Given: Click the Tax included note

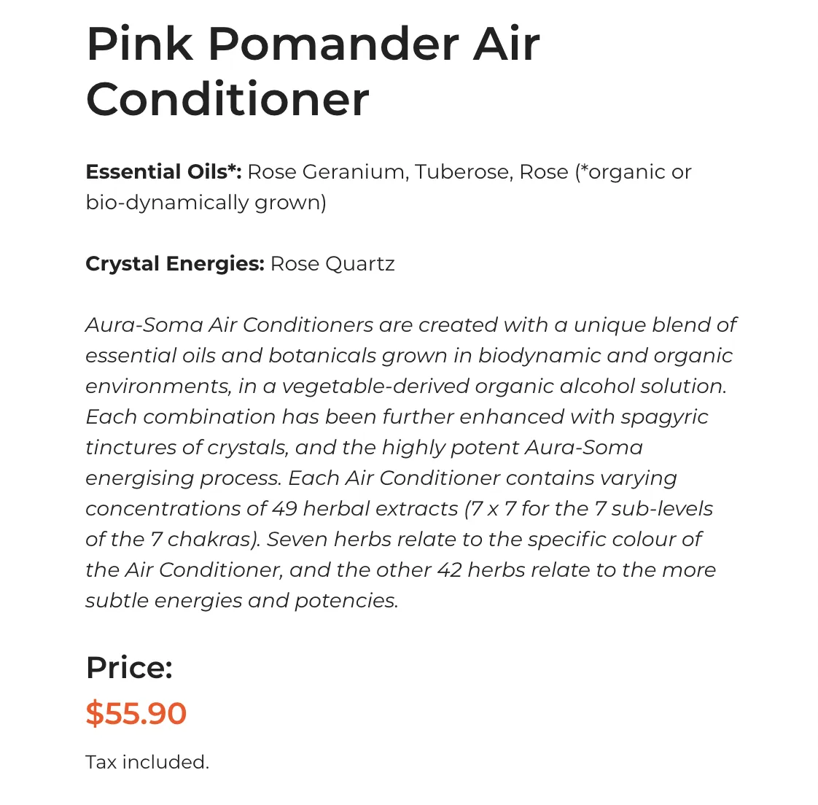Looking at the screenshot, I should click(148, 762).
